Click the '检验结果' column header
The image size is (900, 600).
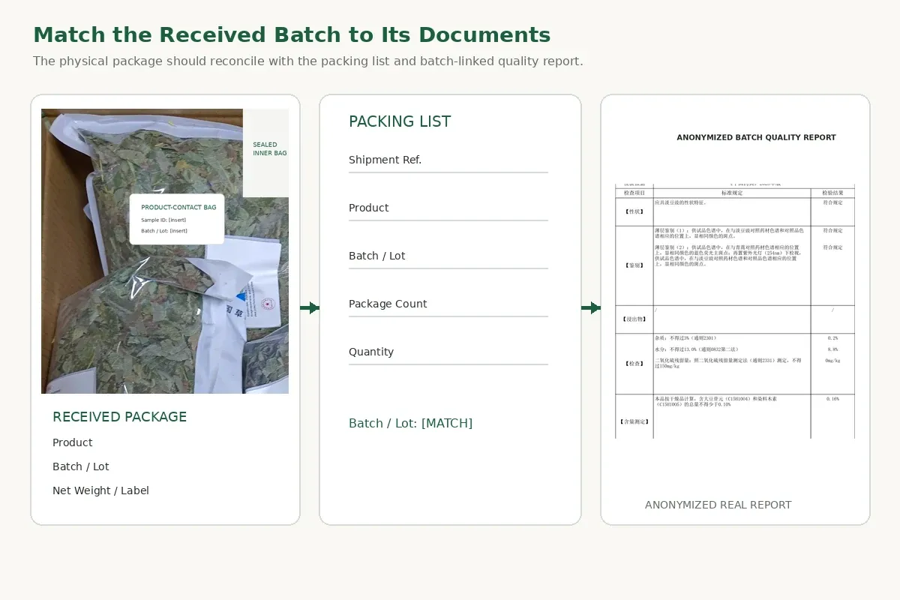(832, 193)
